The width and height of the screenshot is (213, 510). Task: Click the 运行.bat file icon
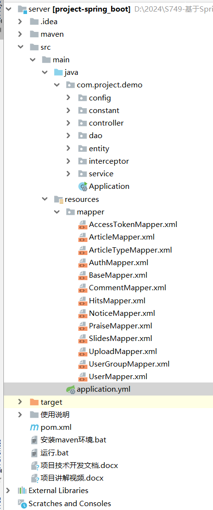coord(34,453)
